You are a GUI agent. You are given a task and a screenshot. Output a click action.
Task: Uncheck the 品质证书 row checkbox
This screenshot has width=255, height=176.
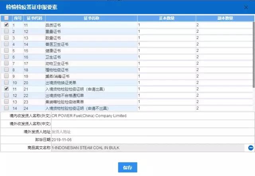point(6,25)
